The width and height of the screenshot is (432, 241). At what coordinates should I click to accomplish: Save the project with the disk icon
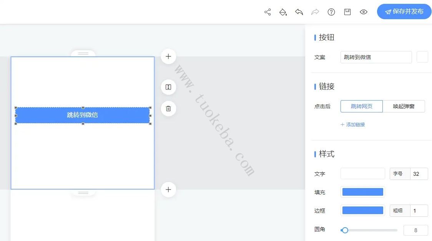347,12
